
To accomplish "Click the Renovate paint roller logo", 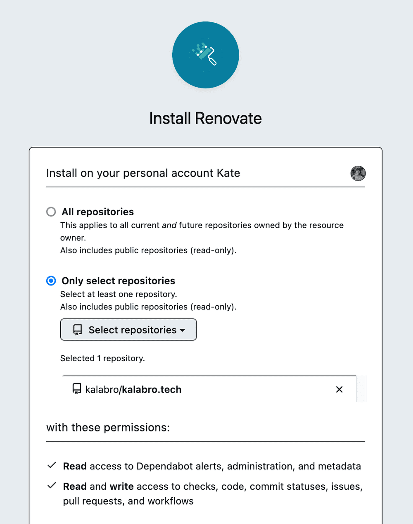I will (205, 55).
